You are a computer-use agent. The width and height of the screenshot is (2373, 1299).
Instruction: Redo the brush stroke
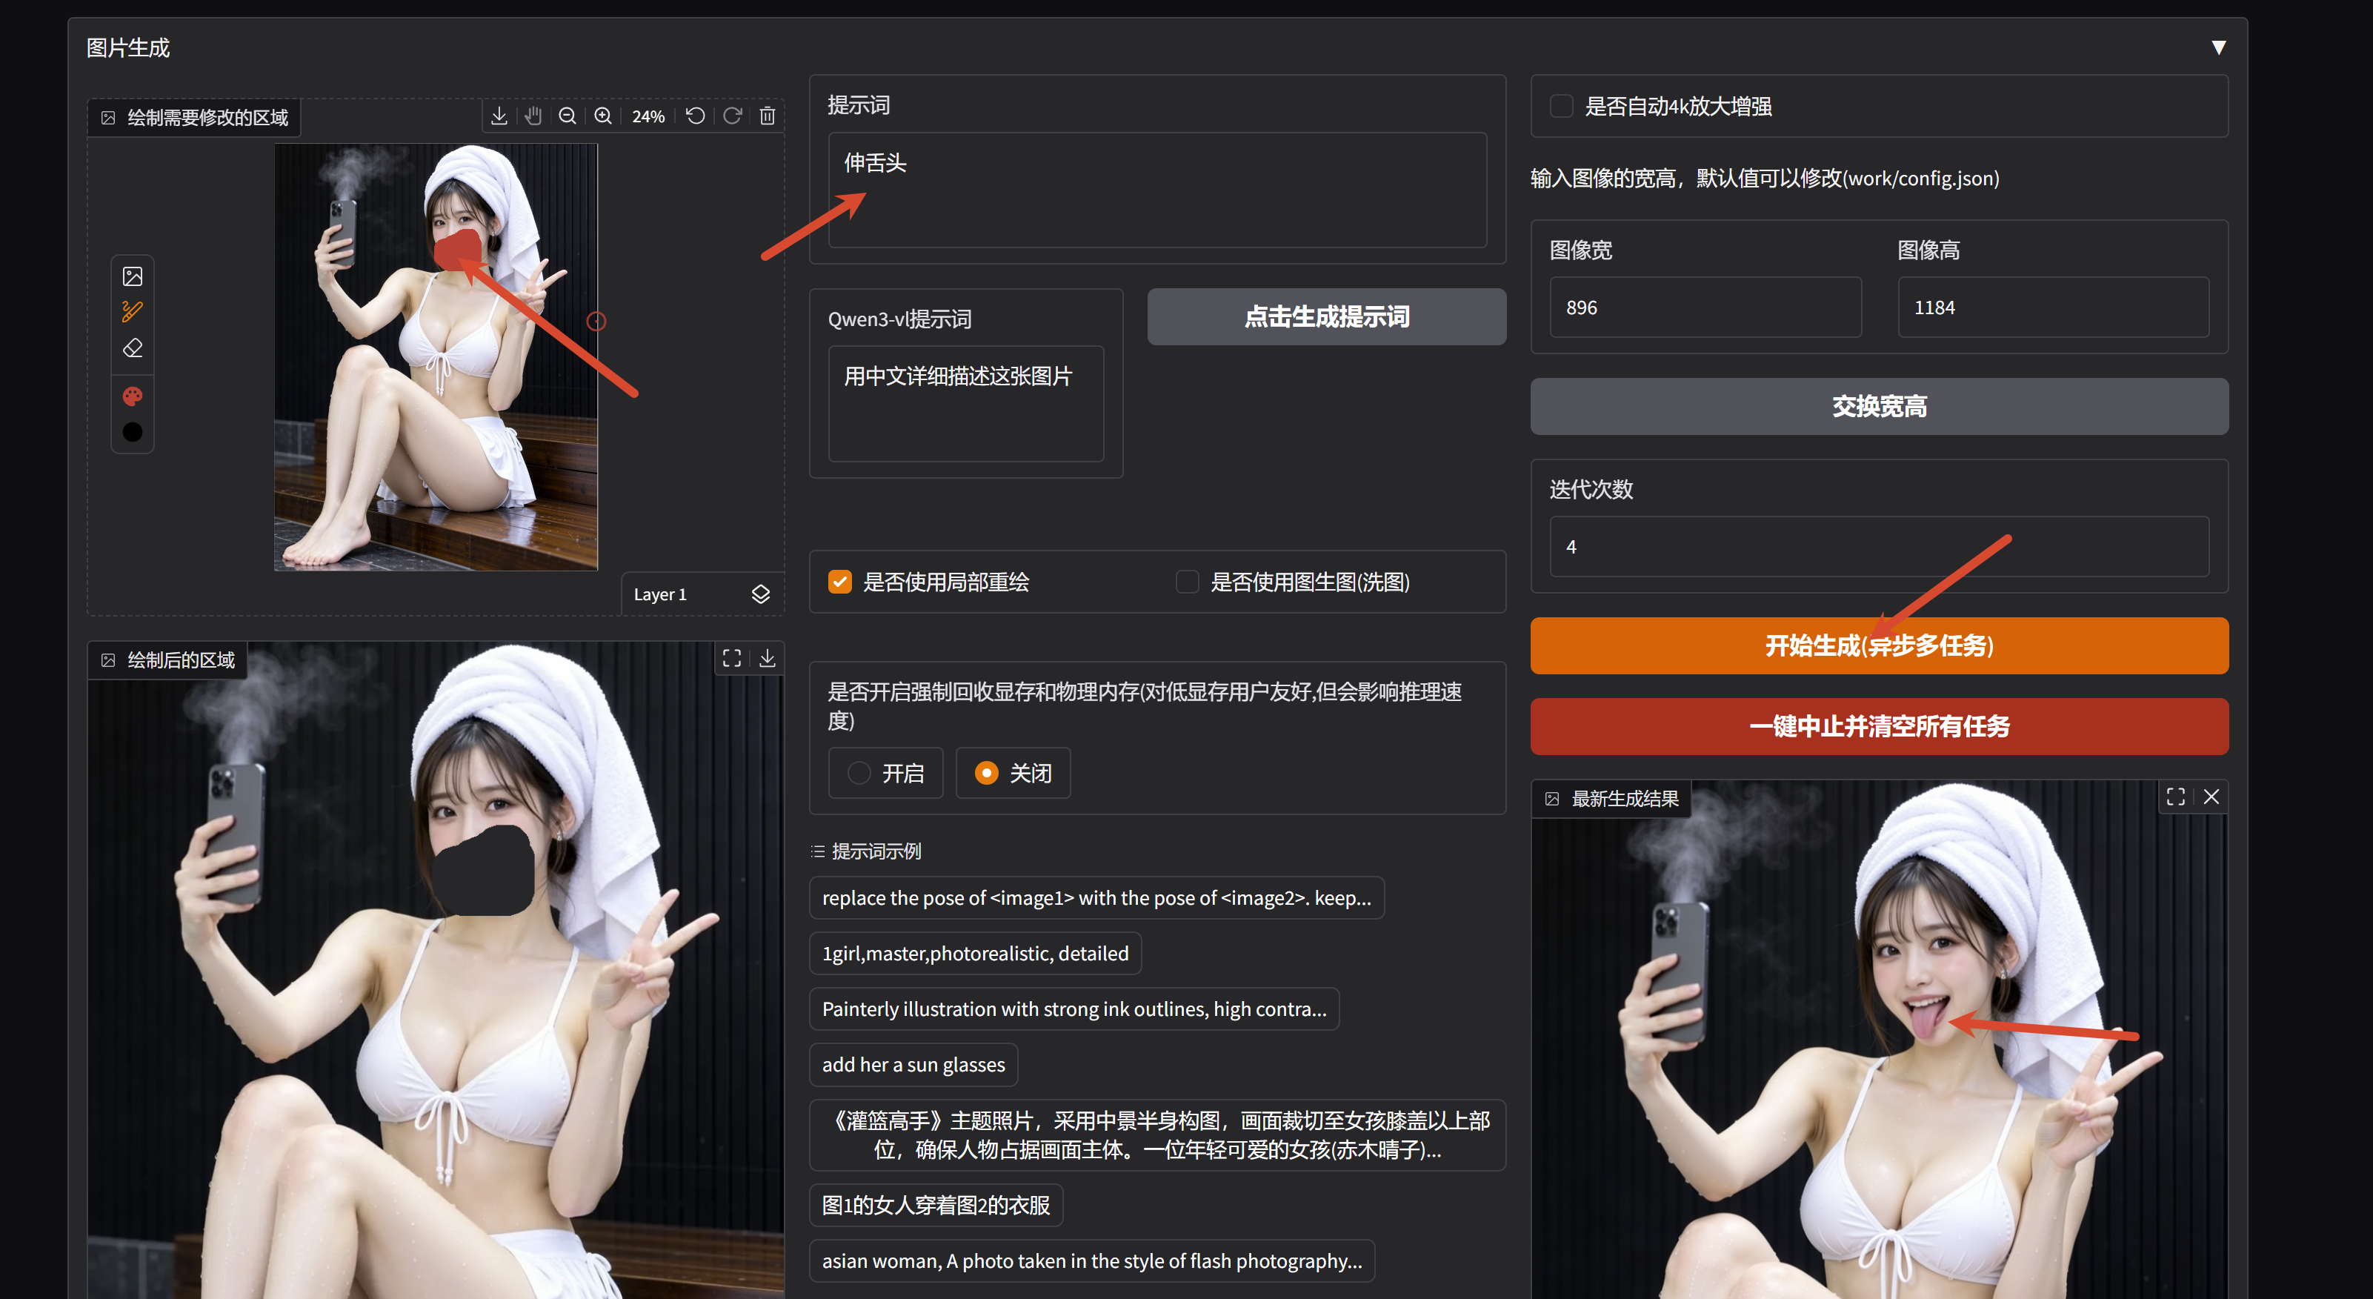[733, 116]
